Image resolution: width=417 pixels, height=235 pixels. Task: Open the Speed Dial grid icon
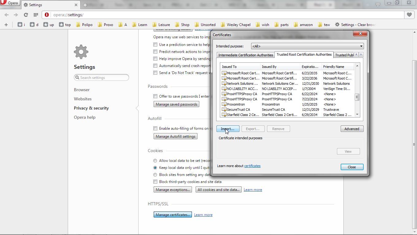click(36, 15)
